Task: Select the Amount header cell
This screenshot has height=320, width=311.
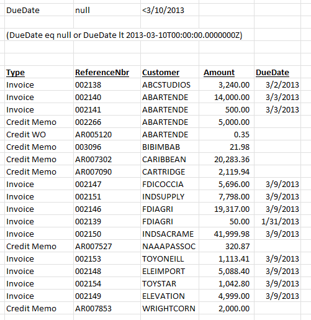Action: coord(227,72)
